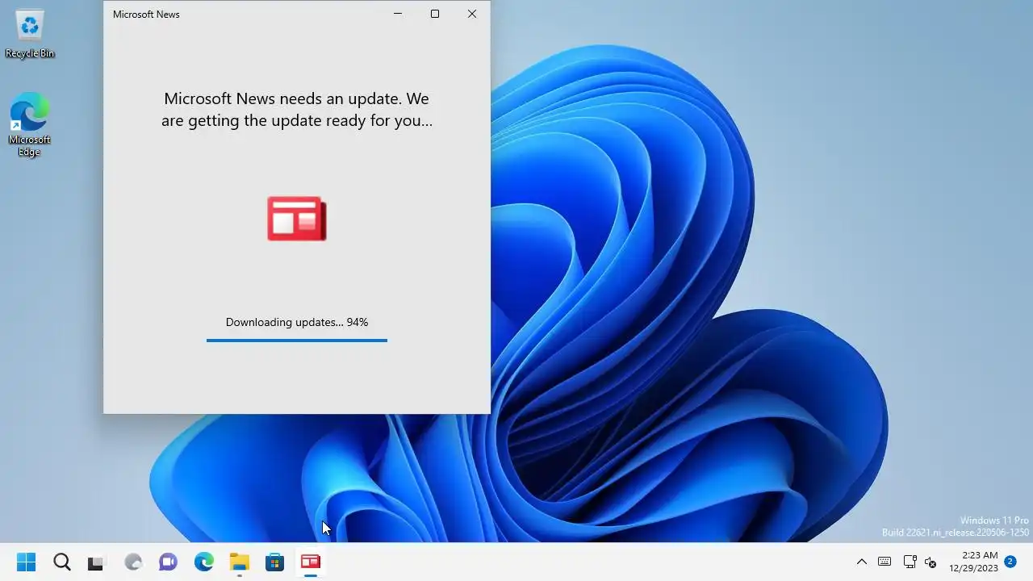Launch Teams Chat from the taskbar
The width and height of the screenshot is (1033, 581).
(168, 562)
